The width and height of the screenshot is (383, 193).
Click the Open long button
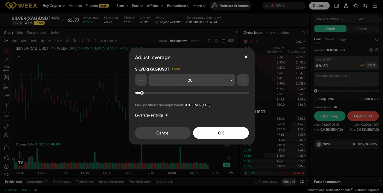point(330,116)
